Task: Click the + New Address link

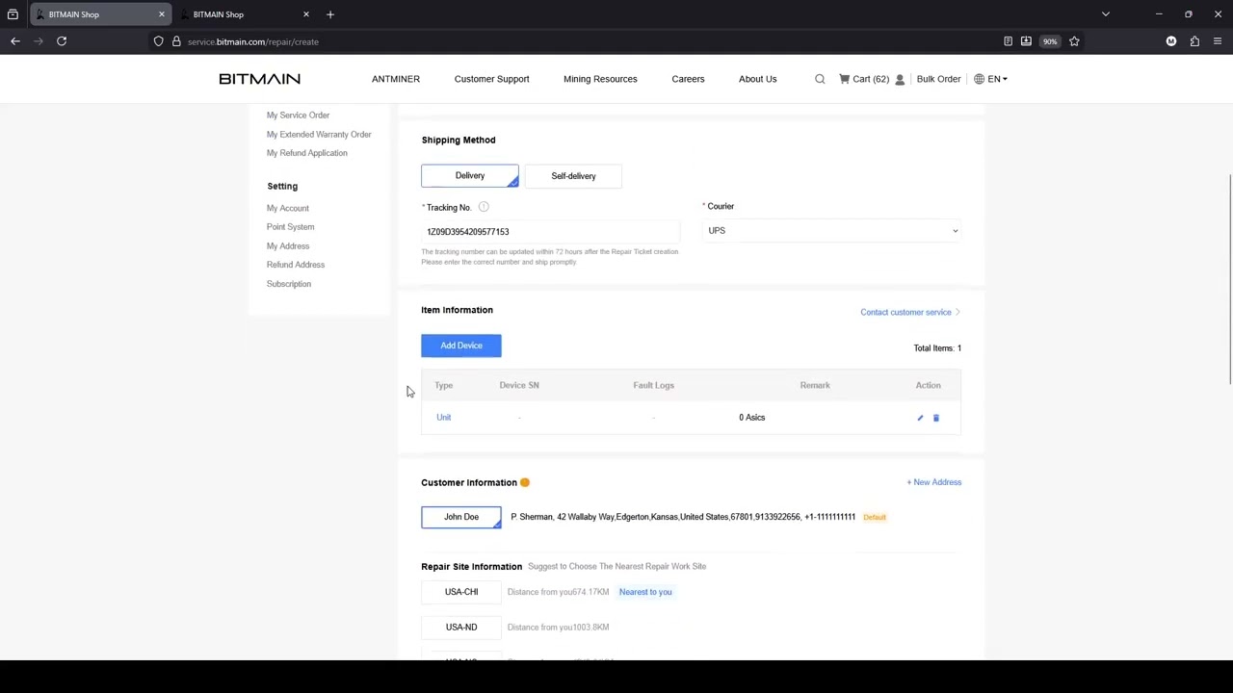Action: pyautogui.click(x=933, y=482)
